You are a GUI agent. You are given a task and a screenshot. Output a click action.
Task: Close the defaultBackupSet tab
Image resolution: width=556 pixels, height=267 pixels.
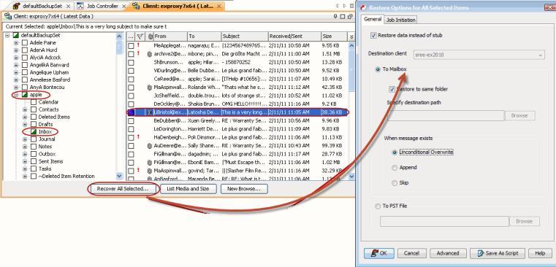click(69, 7)
